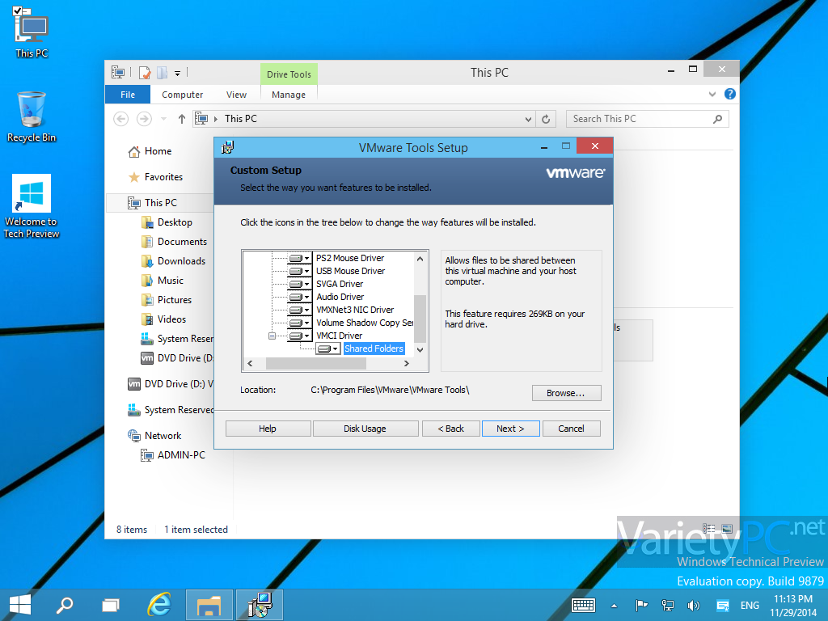Select Videos folder in navigation pane
The height and width of the screenshot is (621, 828).
[x=171, y=319]
